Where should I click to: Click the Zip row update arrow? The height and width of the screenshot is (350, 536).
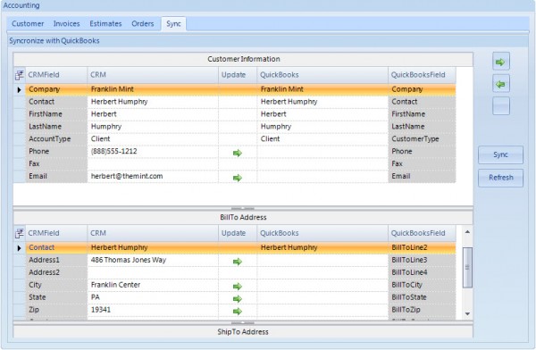point(238,311)
